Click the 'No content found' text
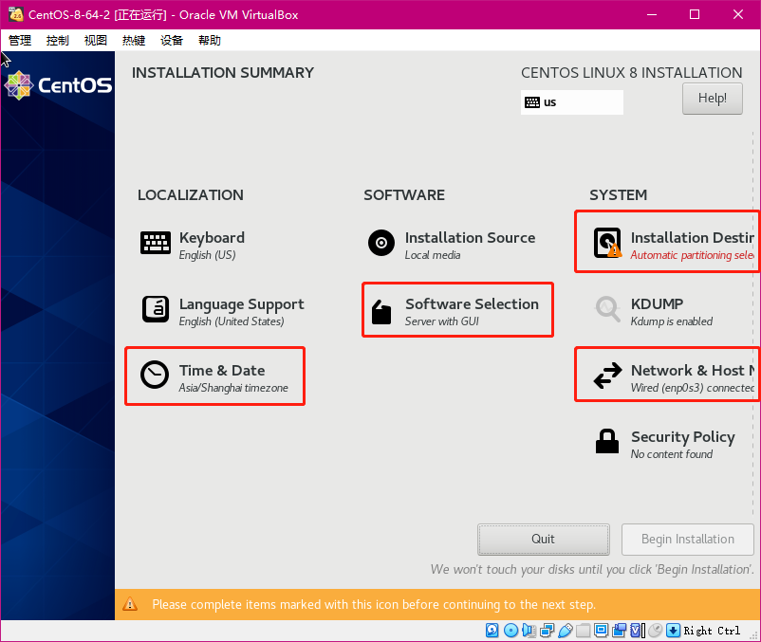 (671, 454)
